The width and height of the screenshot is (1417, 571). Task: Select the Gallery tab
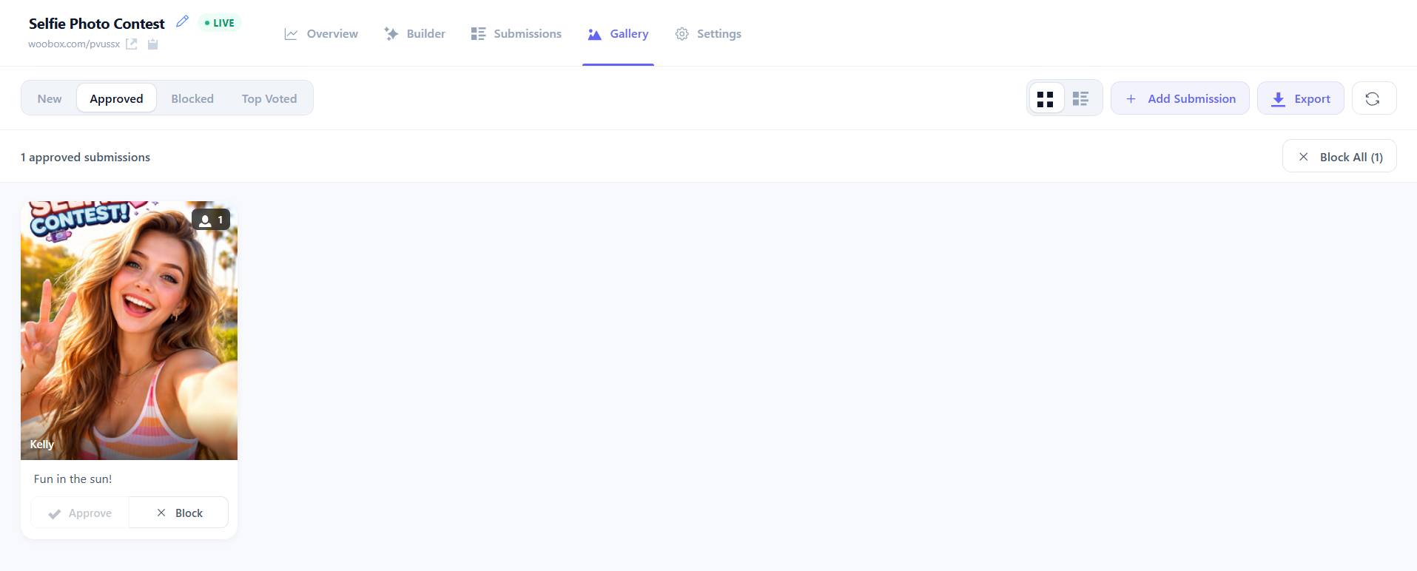point(618,34)
